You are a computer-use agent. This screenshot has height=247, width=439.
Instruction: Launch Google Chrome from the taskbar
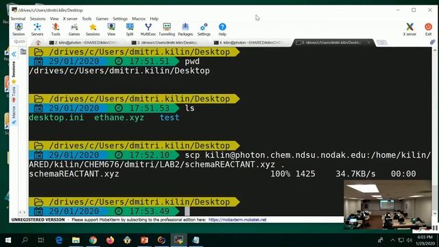click(93, 240)
